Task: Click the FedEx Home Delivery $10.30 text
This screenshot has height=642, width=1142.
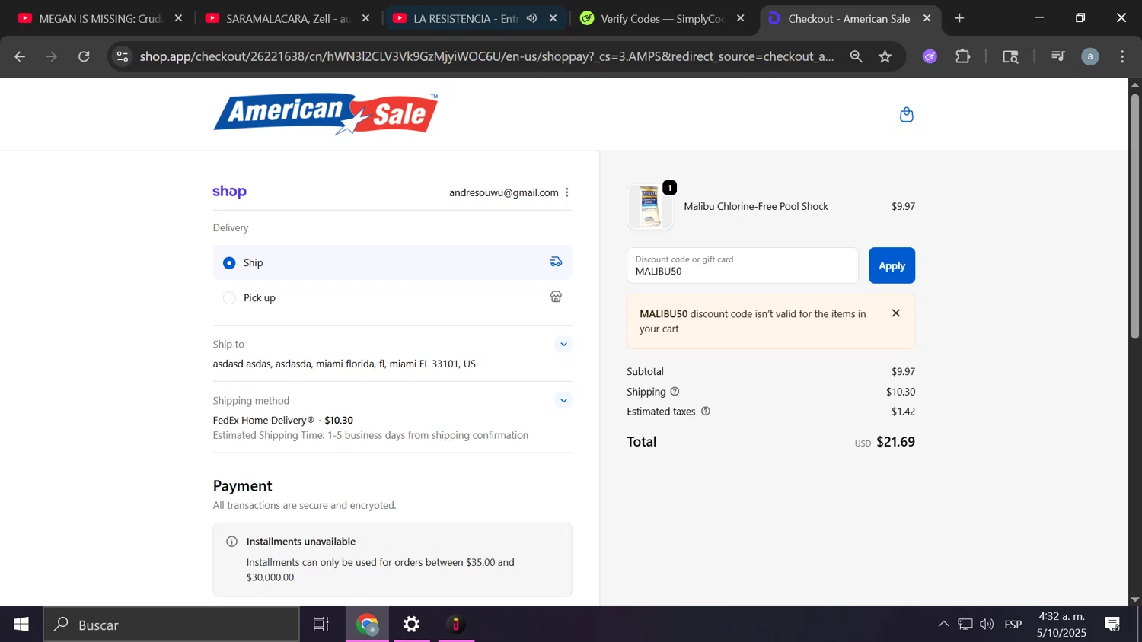Action: click(282, 420)
